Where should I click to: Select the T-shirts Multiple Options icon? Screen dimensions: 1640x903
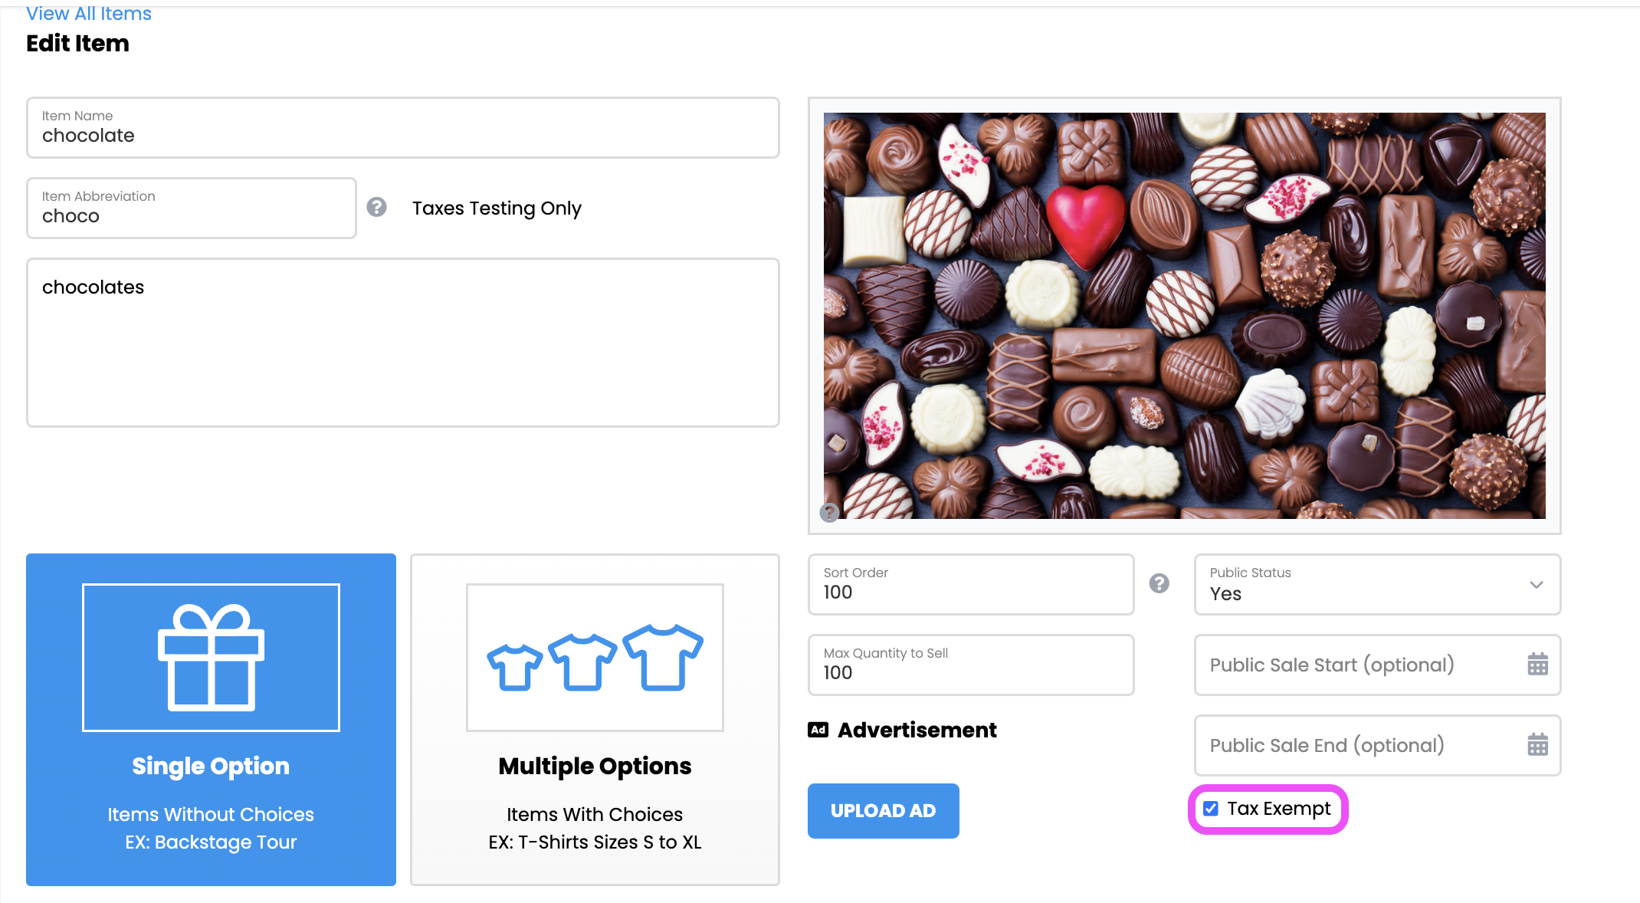595,658
